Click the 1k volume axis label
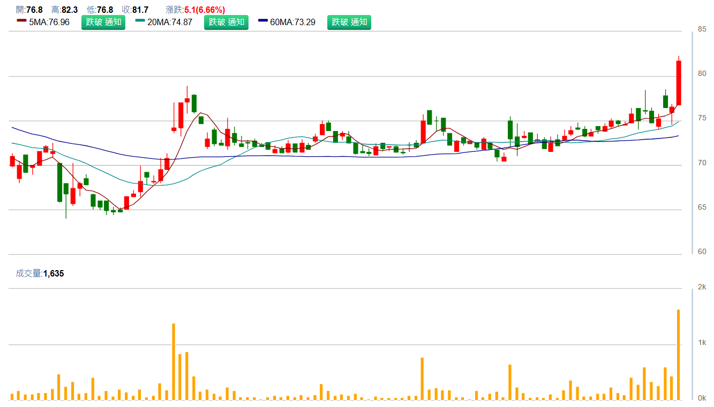714x407 pixels. click(702, 343)
